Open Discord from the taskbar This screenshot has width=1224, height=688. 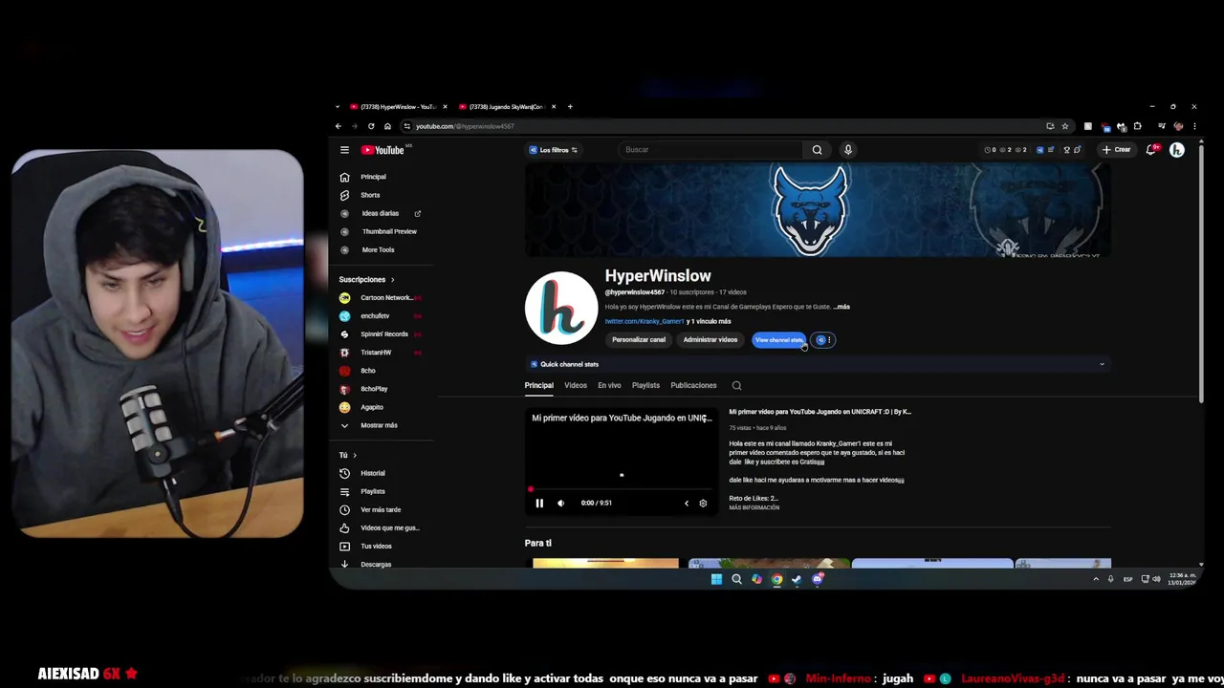(817, 579)
